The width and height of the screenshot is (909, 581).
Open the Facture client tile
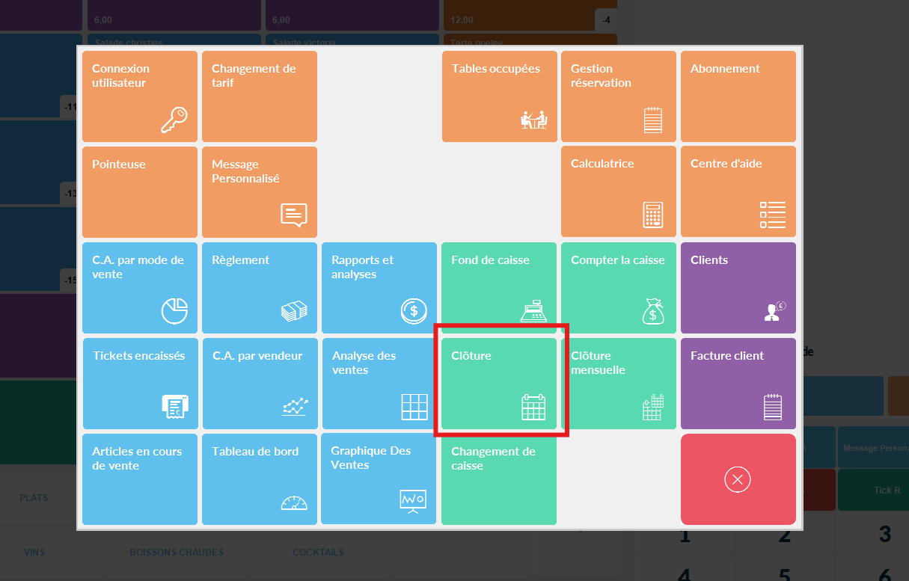click(x=738, y=384)
